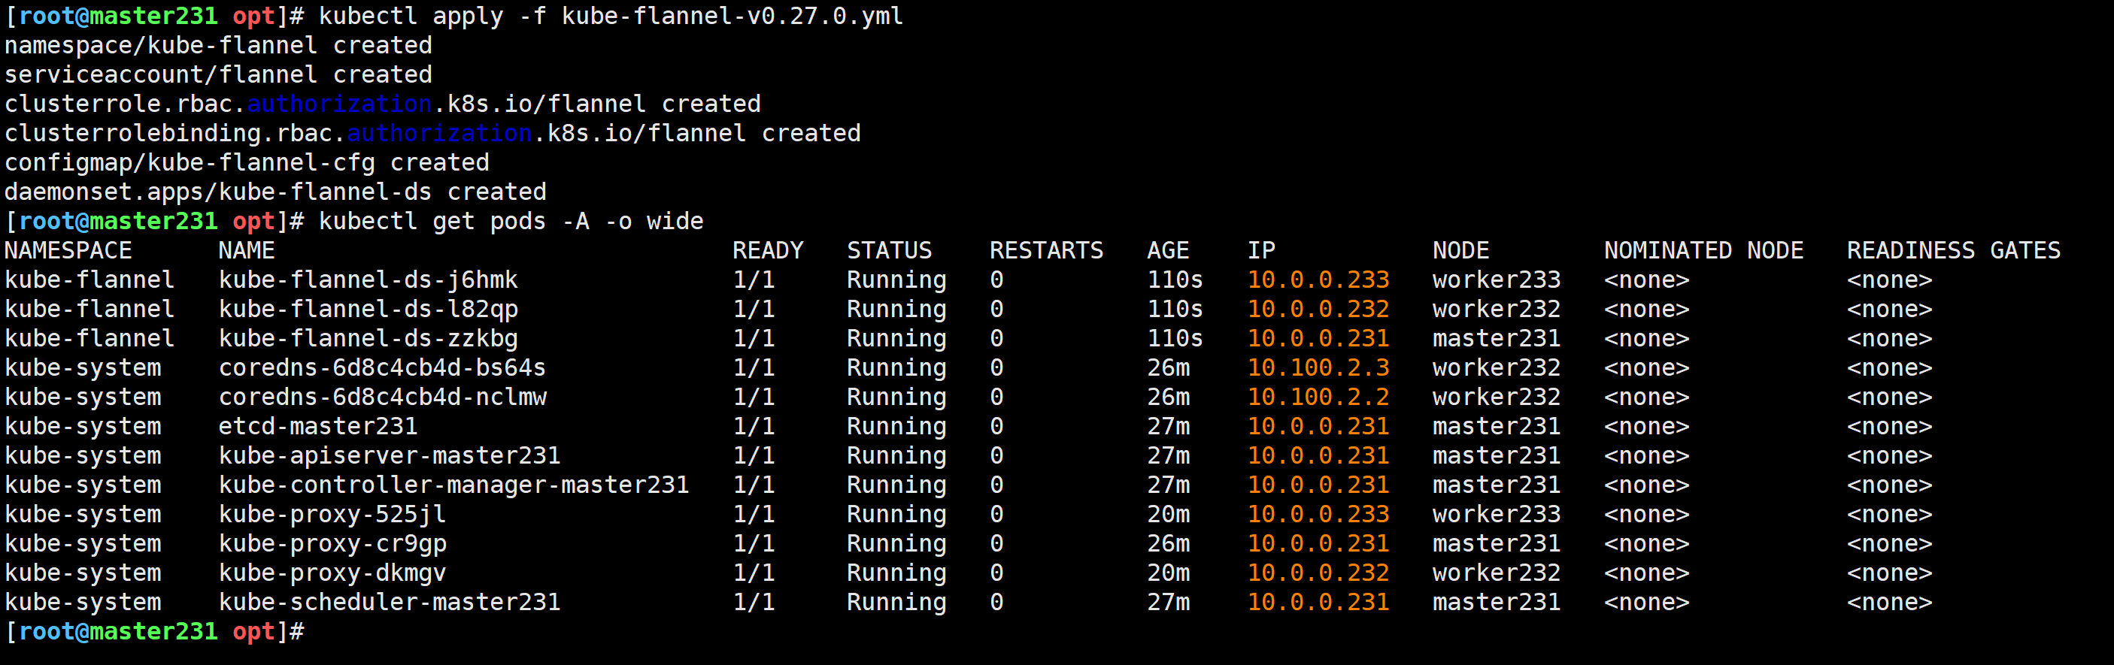
Task: Click node worker232 in kube-flannel-ds-l82qp row
Action: click(x=1496, y=310)
